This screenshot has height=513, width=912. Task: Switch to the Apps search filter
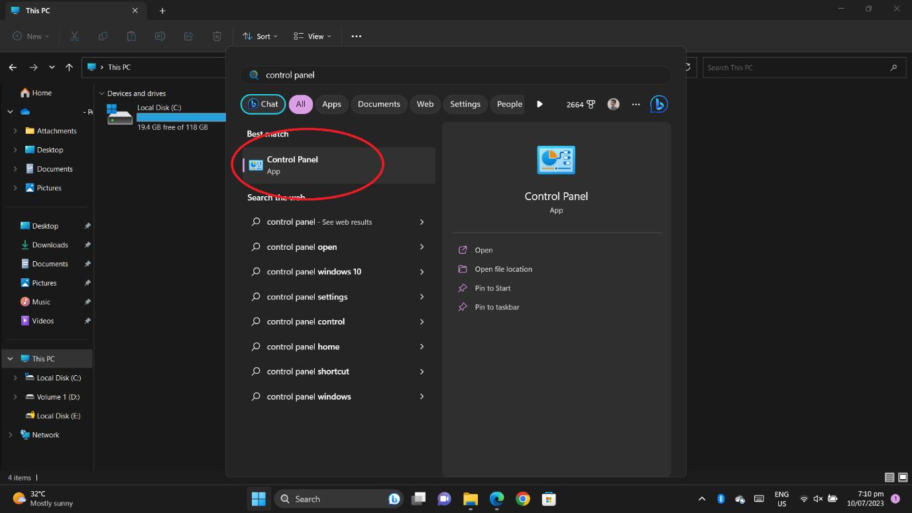(x=331, y=104)
